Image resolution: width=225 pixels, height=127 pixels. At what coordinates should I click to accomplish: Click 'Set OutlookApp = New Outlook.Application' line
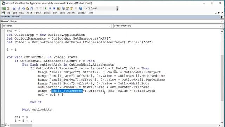(x=46, y=35)
